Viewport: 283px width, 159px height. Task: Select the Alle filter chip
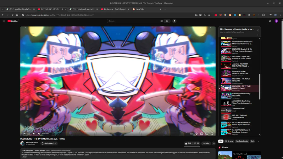221,141
